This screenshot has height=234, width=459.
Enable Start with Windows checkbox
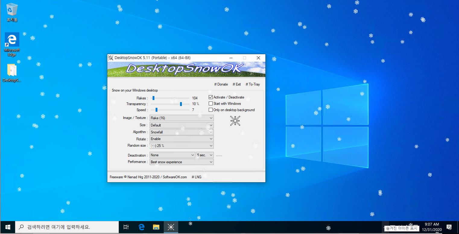[211, 104]
